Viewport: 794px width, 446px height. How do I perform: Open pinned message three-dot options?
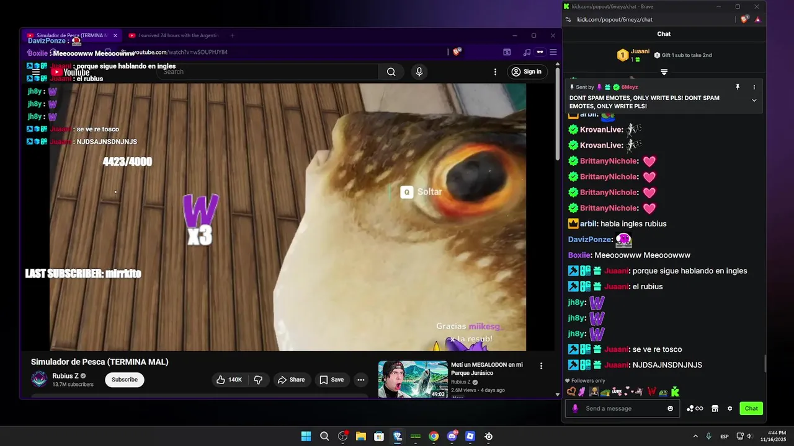click(x=754, y=87)
